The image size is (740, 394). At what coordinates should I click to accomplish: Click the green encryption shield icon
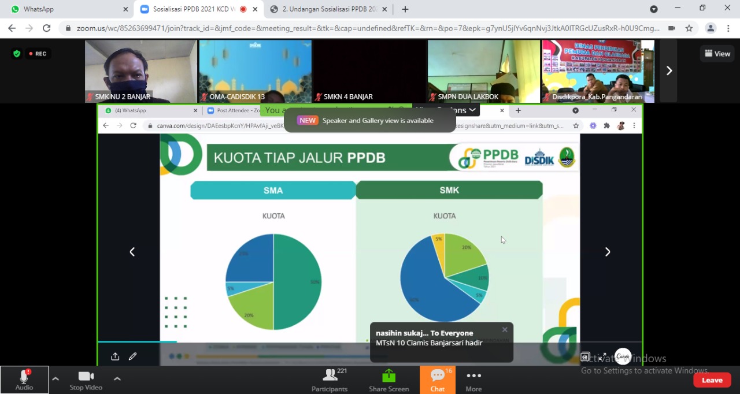[x=17, y=54]
